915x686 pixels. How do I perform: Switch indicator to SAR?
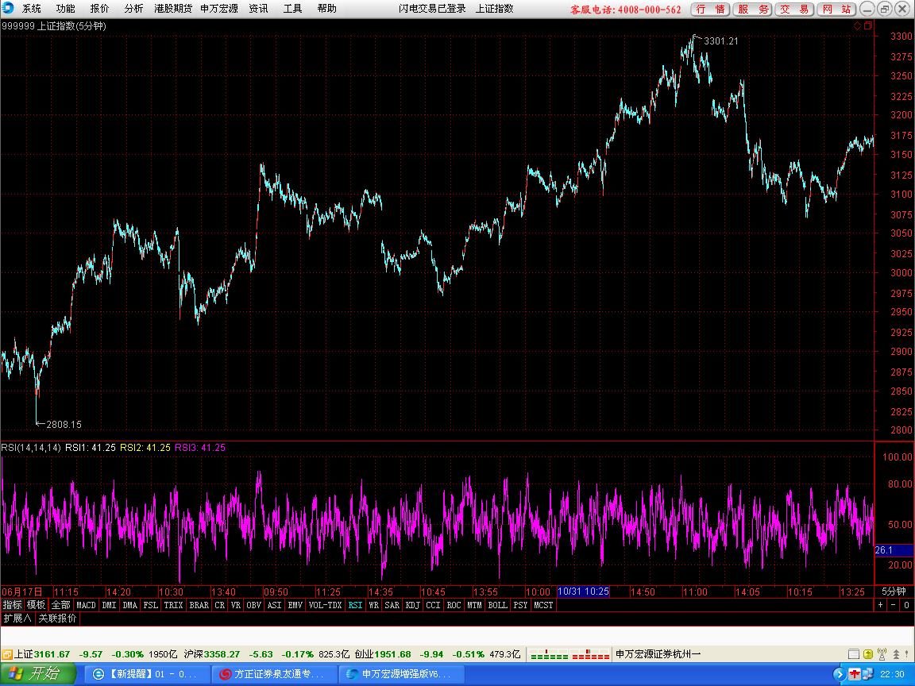point(392,605)
